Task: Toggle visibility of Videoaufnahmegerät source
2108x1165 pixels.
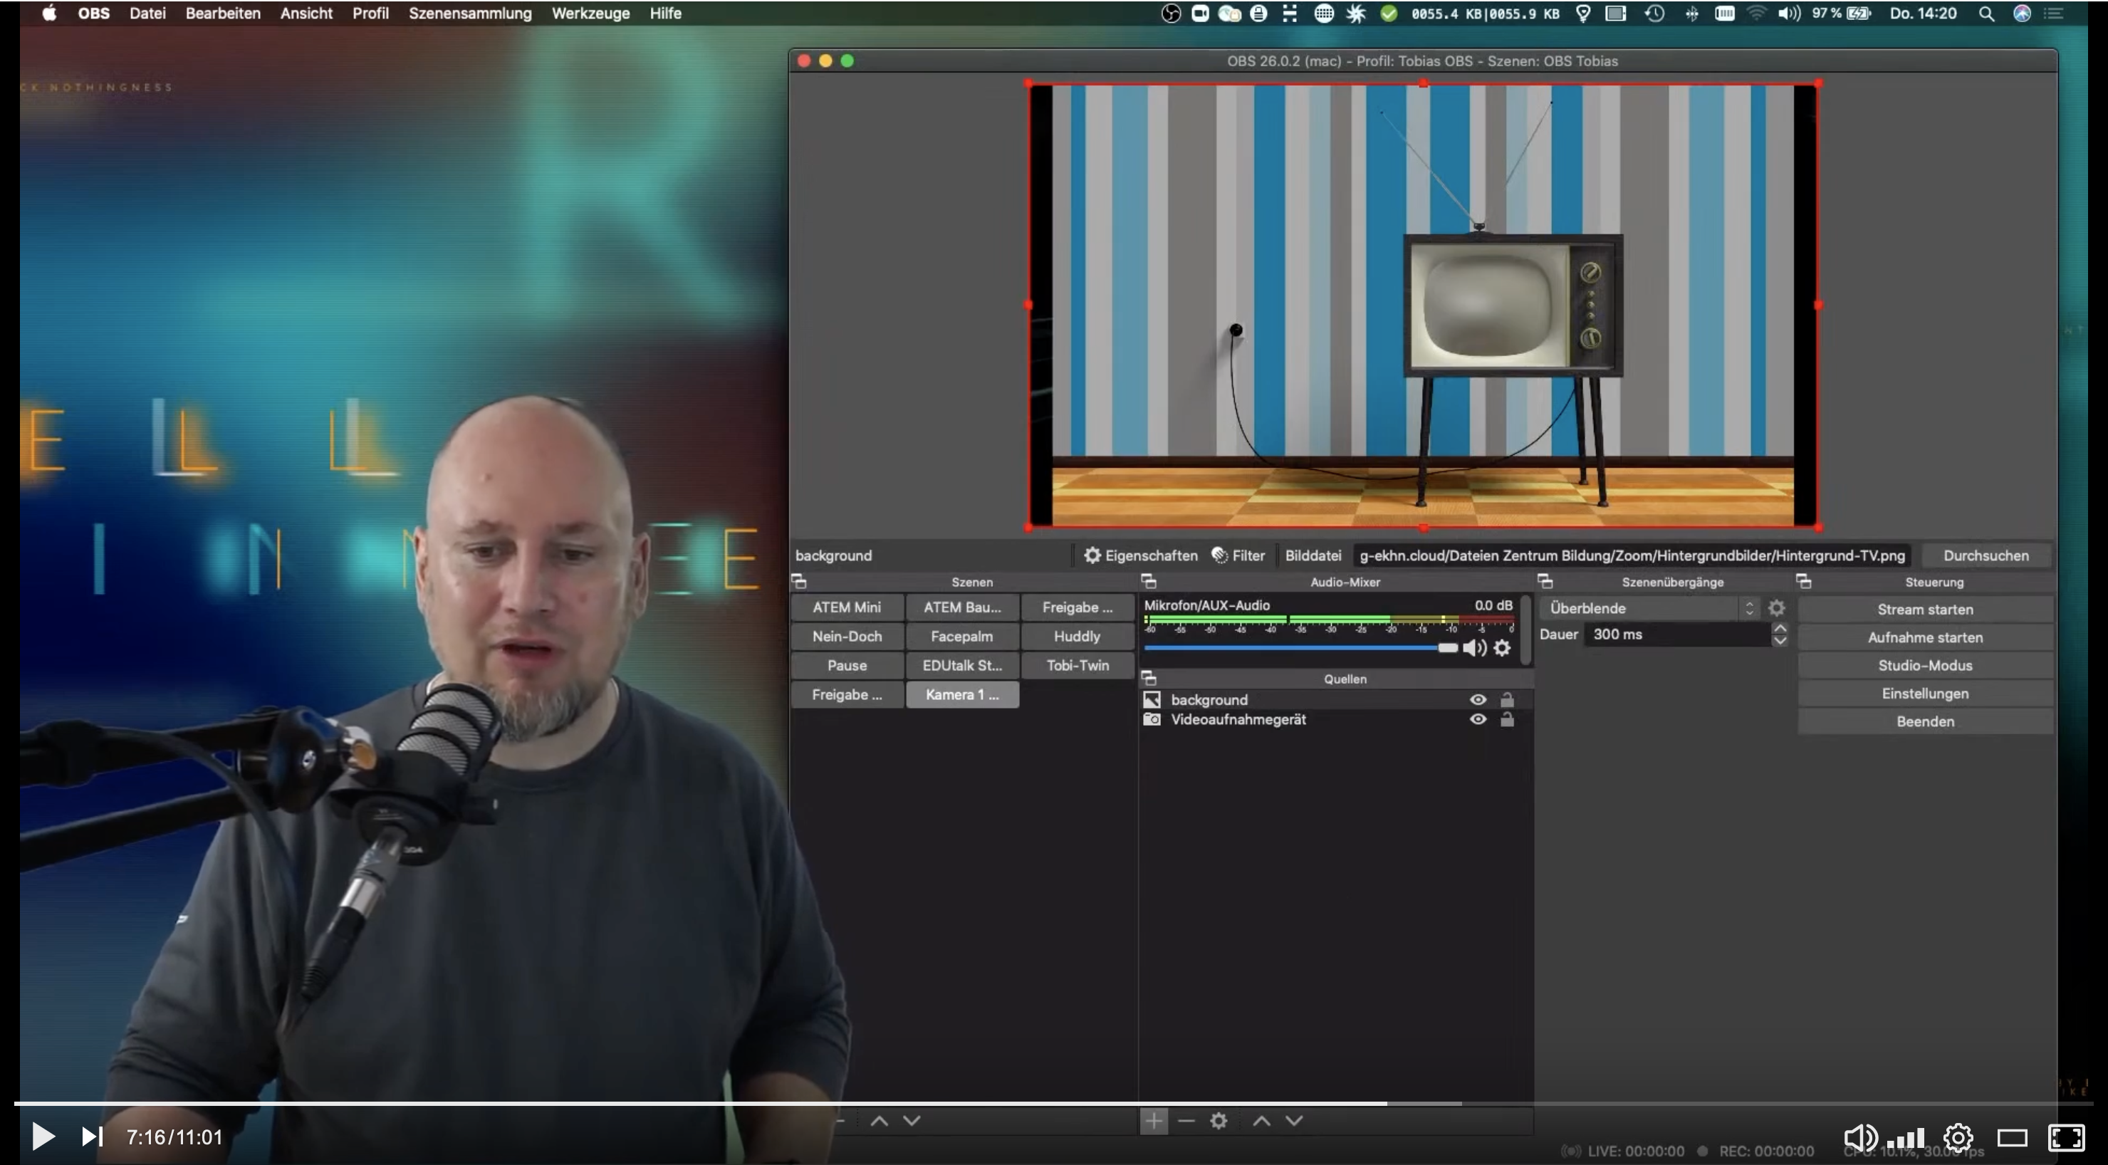Action: [x=1478, y=719]
